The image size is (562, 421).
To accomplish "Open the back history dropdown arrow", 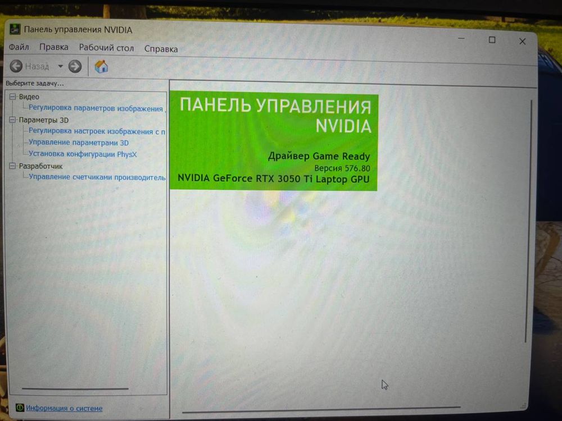I will pyautogui.click(x=60, y=66).
